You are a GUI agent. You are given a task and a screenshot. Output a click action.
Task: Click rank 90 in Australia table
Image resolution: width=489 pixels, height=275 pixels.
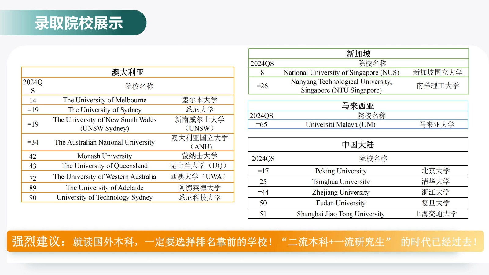33,197
